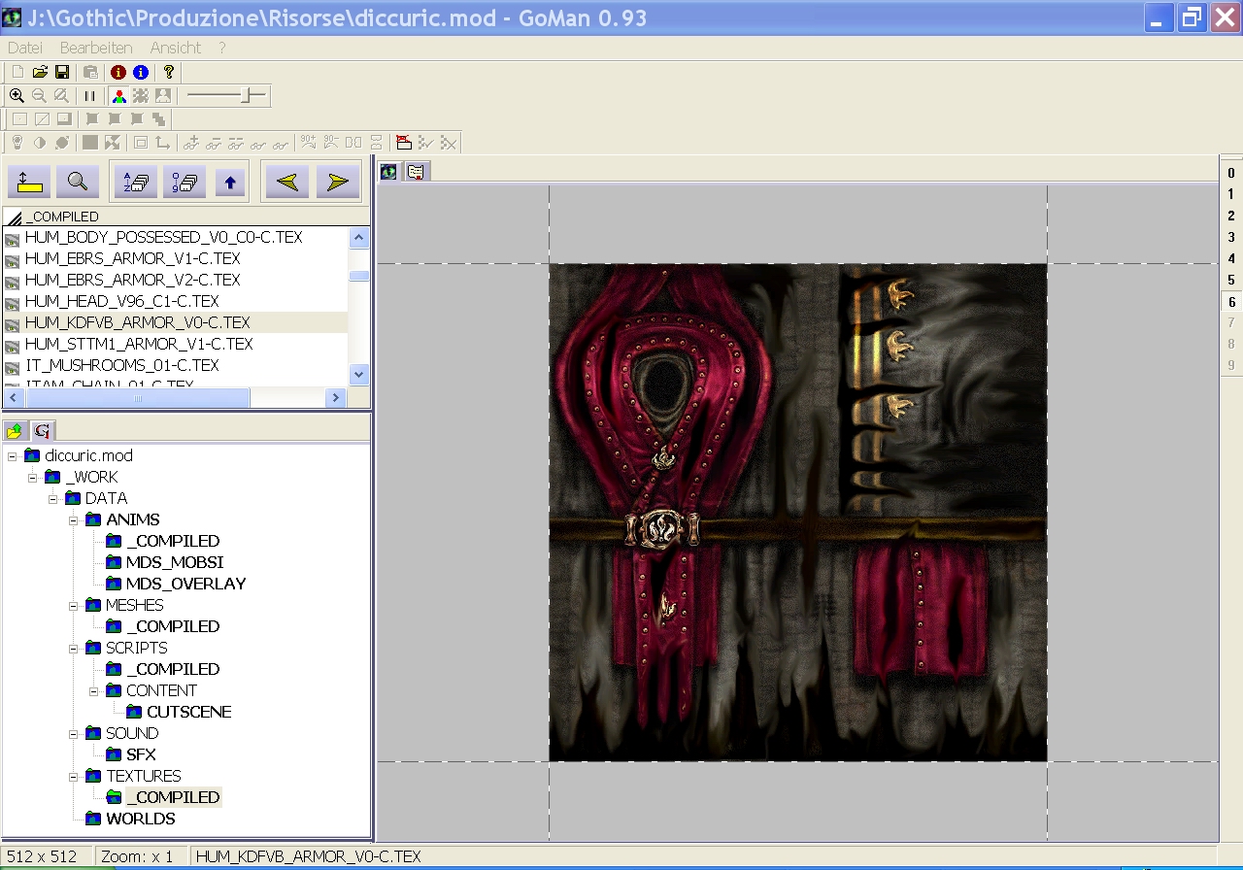
Task: Click the paste clipboard toolbar icon
Action: click(x=89, y=72)
